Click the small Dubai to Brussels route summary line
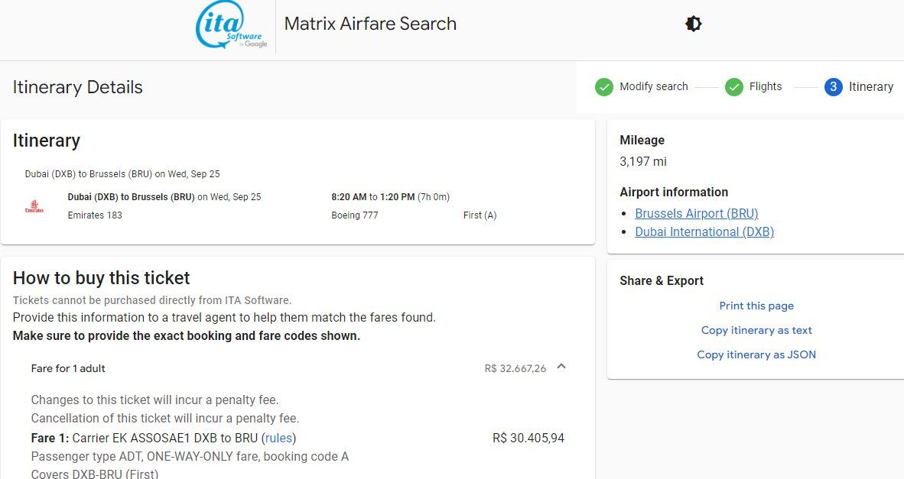Viewport: 904px width, 479px height. pyautogui.click(x=122, y=174)
